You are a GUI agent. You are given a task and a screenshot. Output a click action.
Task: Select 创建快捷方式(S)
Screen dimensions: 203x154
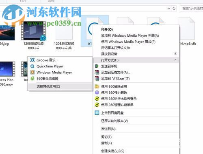tap(136, 151)
